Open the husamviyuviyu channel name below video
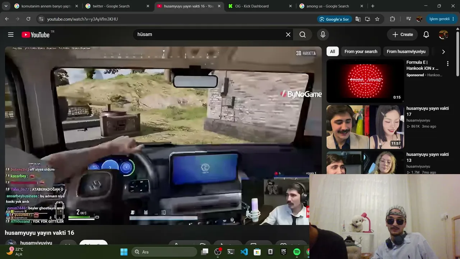 coord(36,243)
